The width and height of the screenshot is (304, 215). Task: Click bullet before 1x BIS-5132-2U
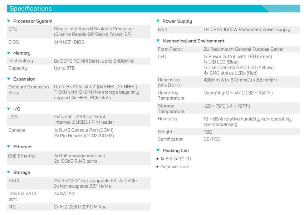click(158, 159)
